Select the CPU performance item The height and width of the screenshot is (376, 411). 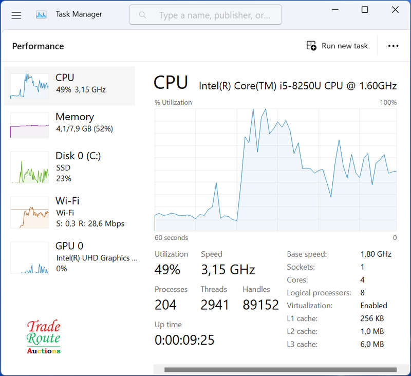pos(69,86)
